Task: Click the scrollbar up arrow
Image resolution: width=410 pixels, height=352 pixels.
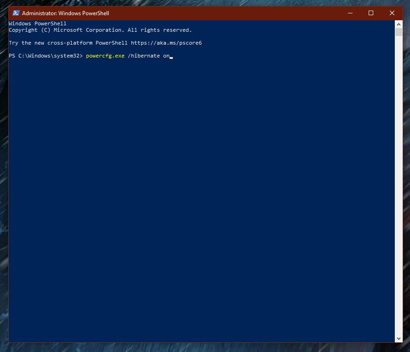Action: pyautogui.click(x=399, y=24)
